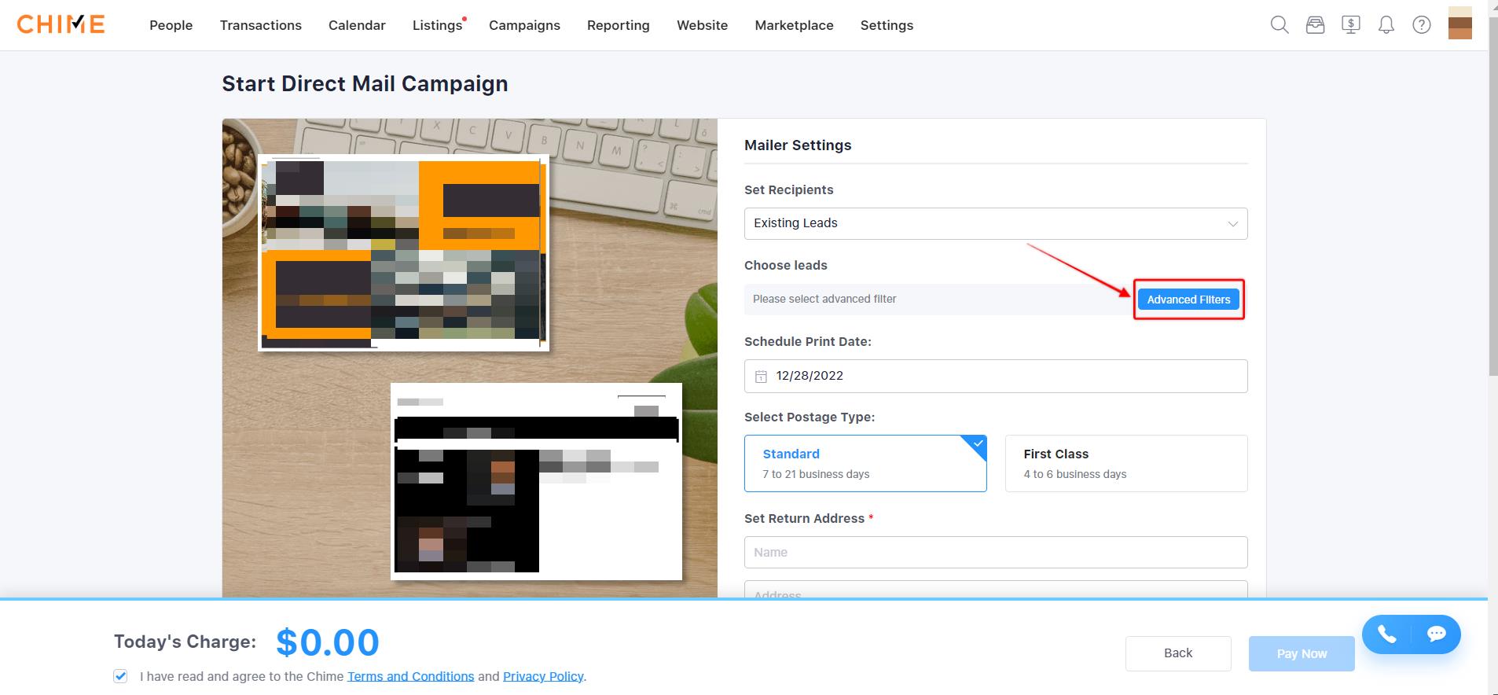Open the search magnifier icon
Viewport: 1498px width, 695px height.
click(x=1280, y=25)
